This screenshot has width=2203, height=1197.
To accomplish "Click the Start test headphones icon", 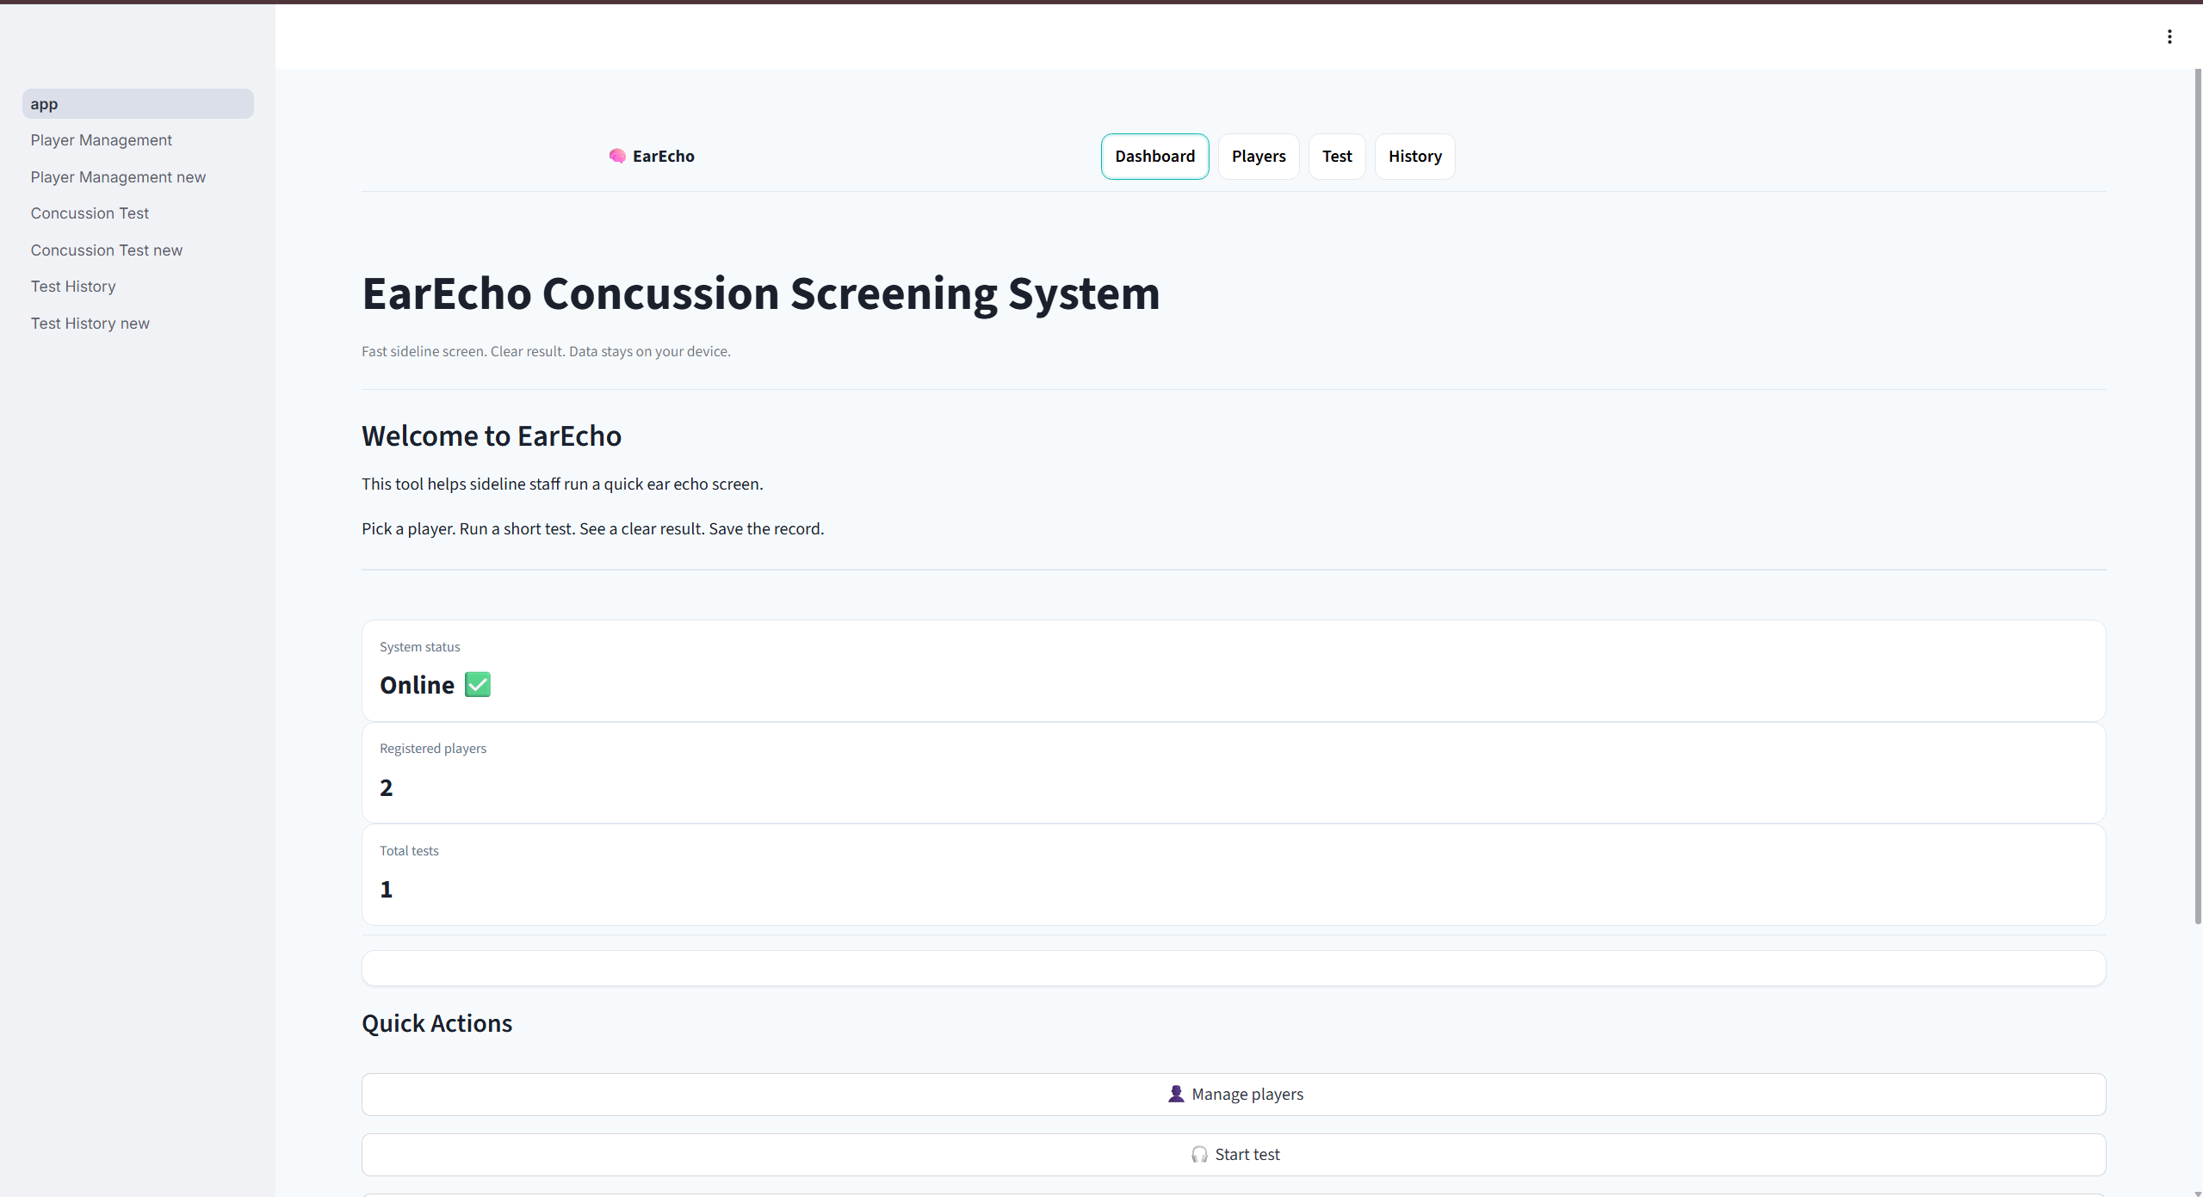I will pos(1198,1155).
